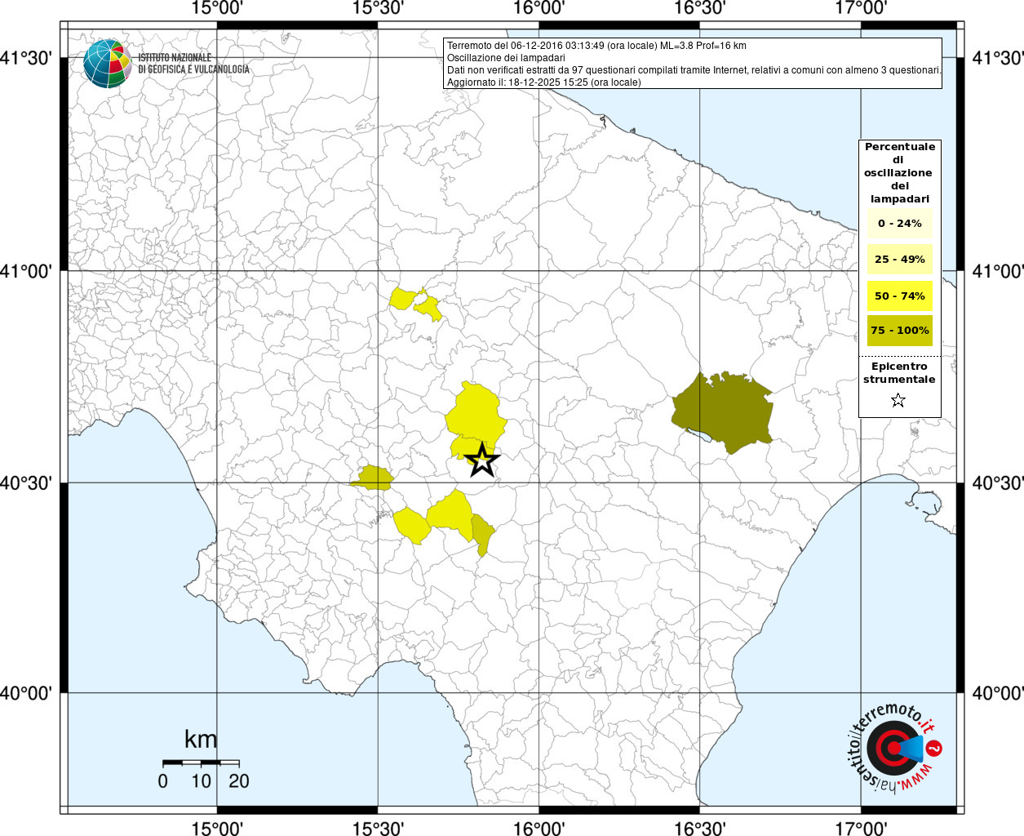Click the 'Oscillazione dei lampadari' line

(x=506, y=58)
